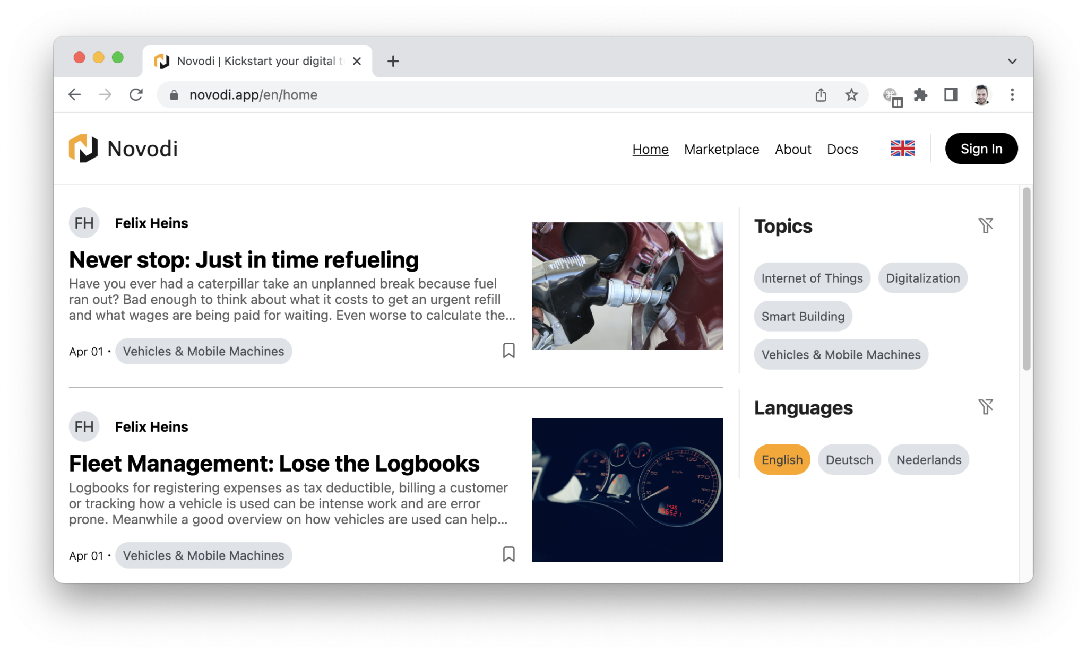1087x654 pixels.
Task: Click the Share page icon in address bar
Action: pyautogui.click(x=821, y=95)
